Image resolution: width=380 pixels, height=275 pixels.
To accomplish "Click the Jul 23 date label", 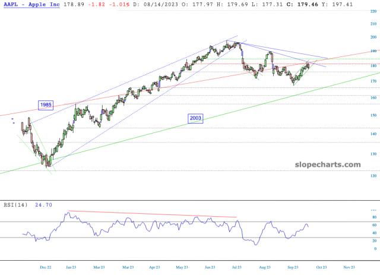I will 237,267.
